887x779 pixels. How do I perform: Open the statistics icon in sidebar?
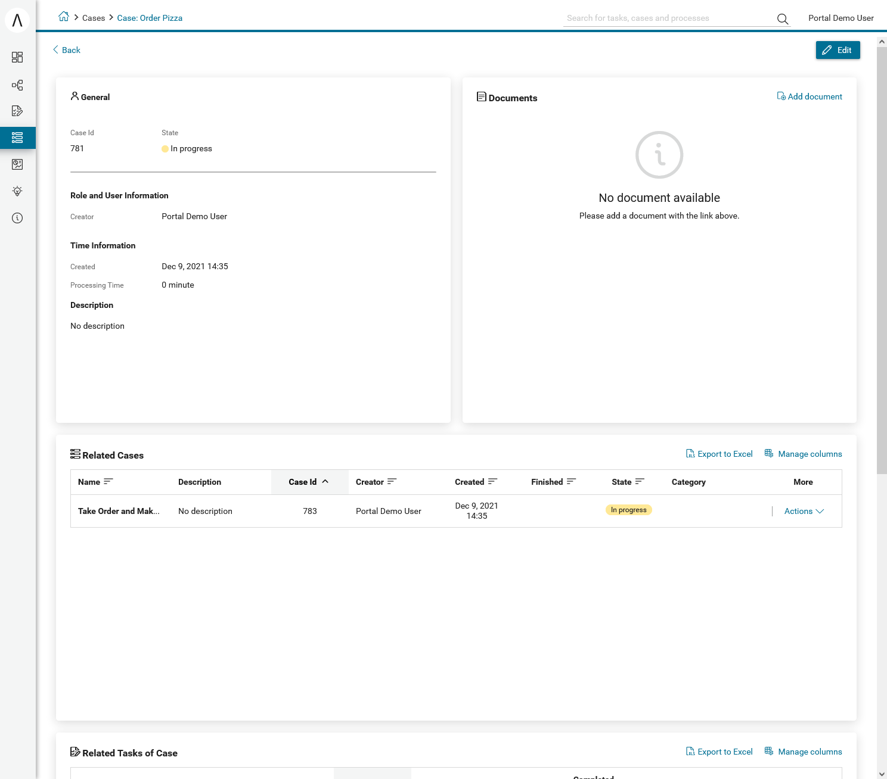[x=17, y=164]
